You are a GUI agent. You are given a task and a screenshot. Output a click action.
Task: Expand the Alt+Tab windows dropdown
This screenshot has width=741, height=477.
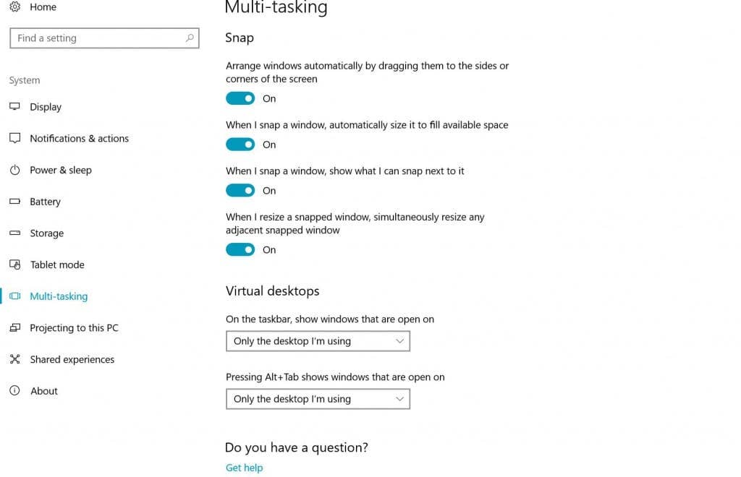pos(318,399)
